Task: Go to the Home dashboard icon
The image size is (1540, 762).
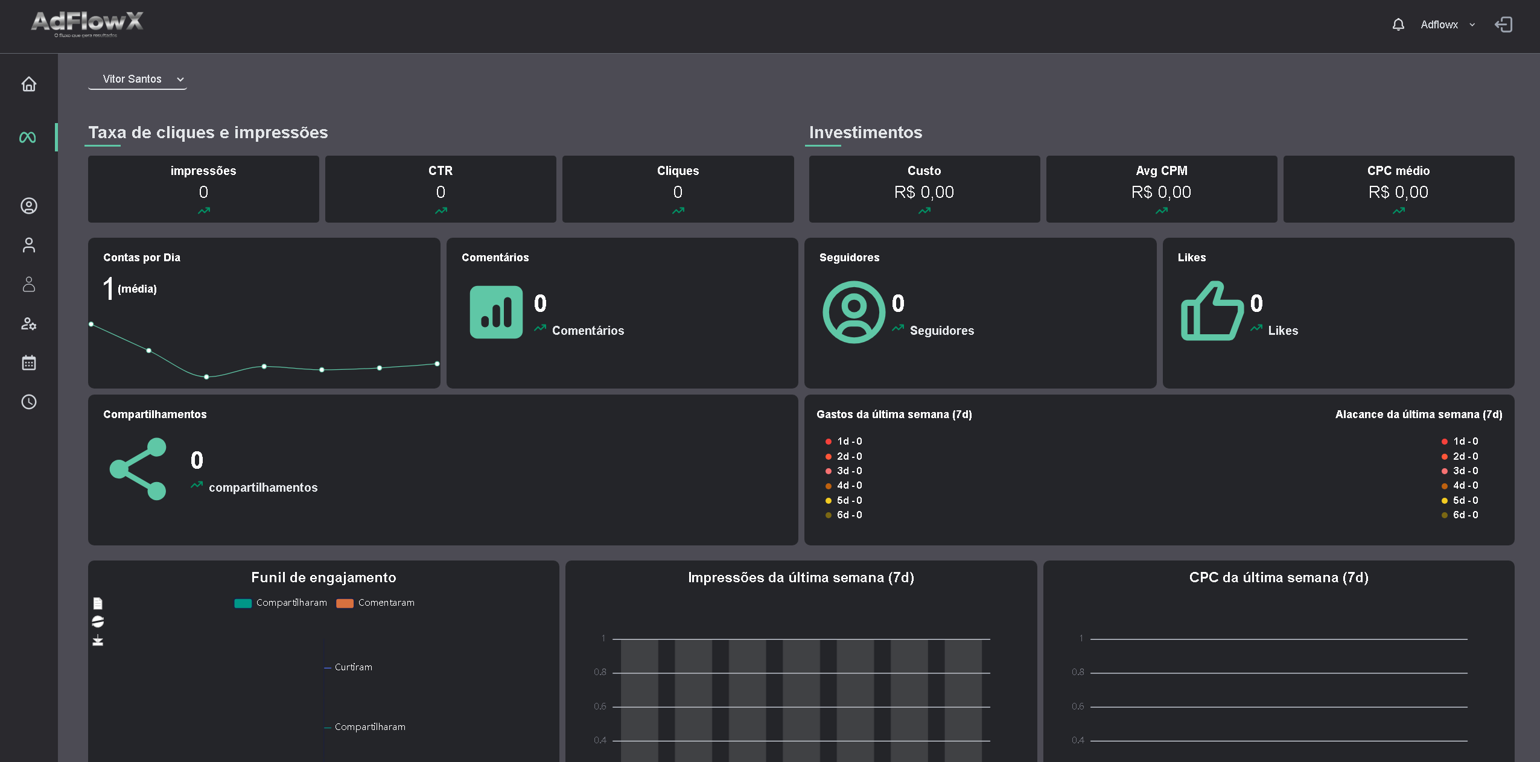Action: [28, 84]
